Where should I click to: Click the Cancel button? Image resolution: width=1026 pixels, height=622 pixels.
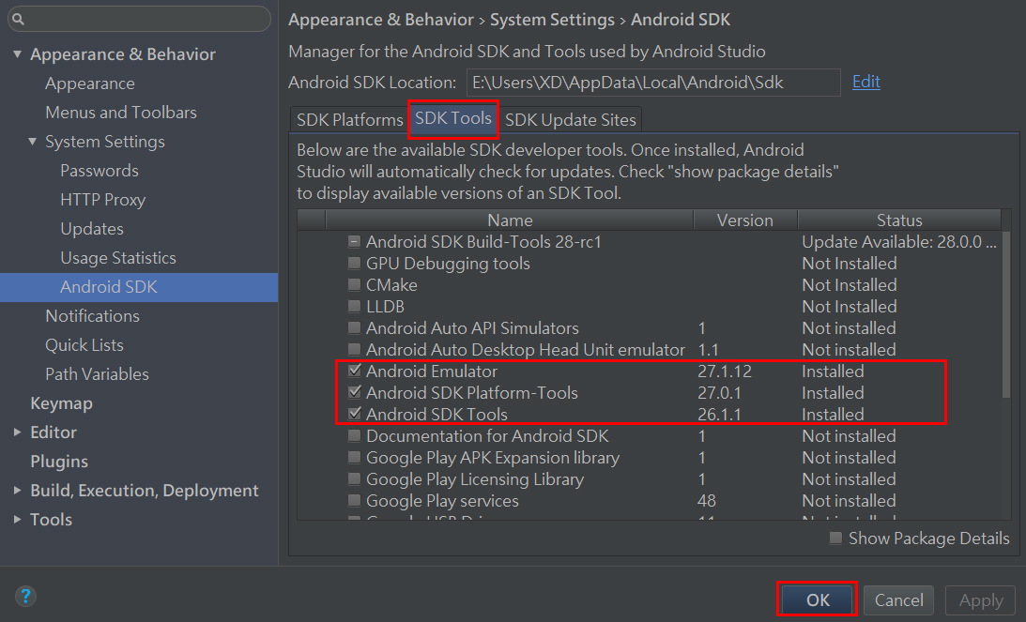click(x=899, y=599)
